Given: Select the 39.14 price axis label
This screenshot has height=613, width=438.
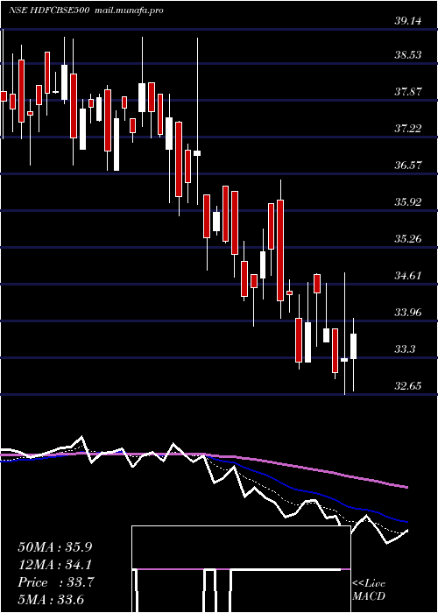Looking at the screenshot, I should (408, 21).
